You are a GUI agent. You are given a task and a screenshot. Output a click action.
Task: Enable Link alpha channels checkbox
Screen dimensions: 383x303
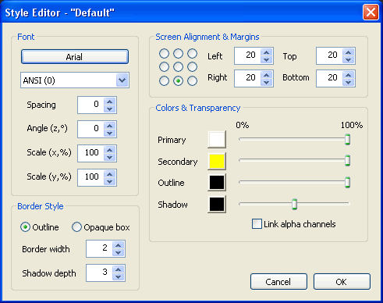[257, 224]
